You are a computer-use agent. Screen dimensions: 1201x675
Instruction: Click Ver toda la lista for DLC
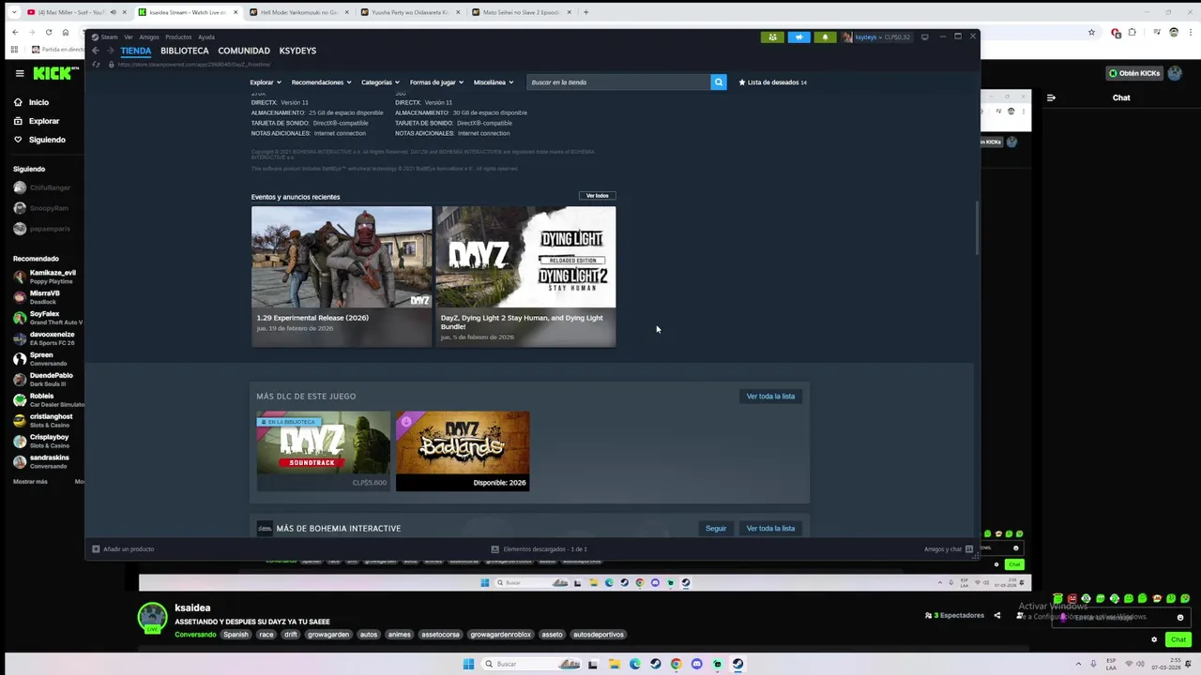pyautogui.click(x=770, y=397)
